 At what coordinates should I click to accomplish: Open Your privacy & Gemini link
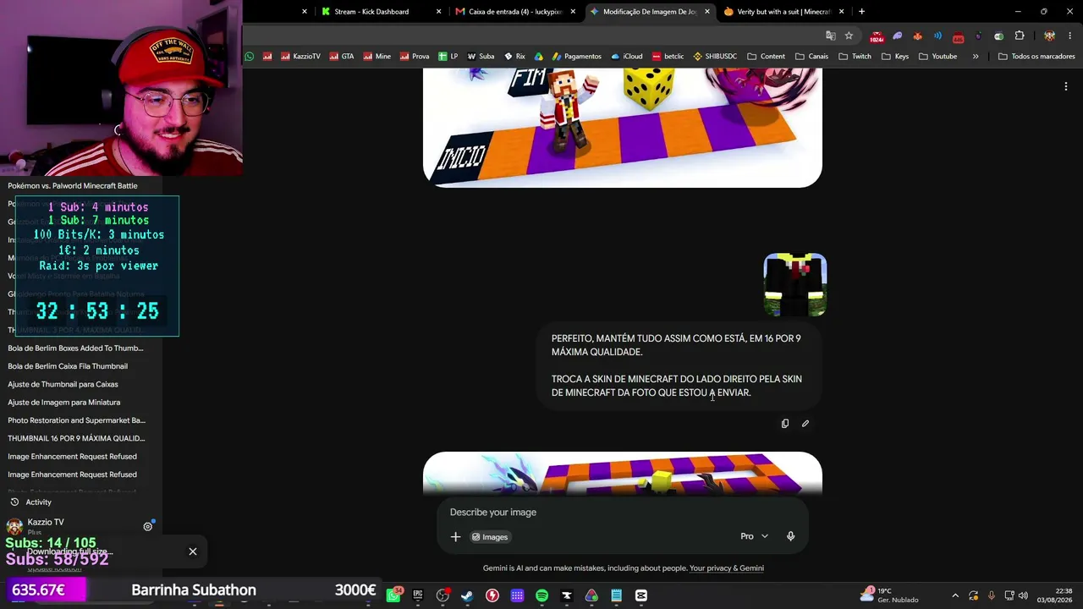click(x=727, y=568)
